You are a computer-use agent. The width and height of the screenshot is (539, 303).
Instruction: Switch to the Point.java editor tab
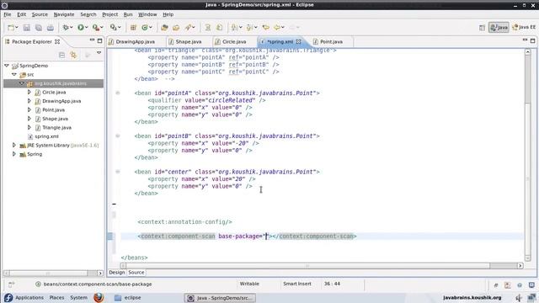coord(331,41)
